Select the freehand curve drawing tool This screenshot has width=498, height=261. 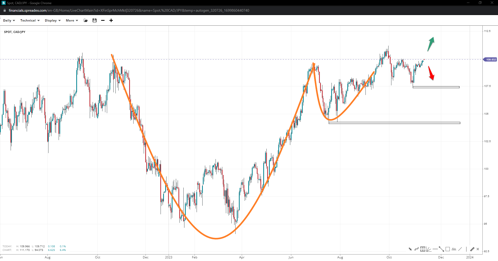tap(416, 249)
